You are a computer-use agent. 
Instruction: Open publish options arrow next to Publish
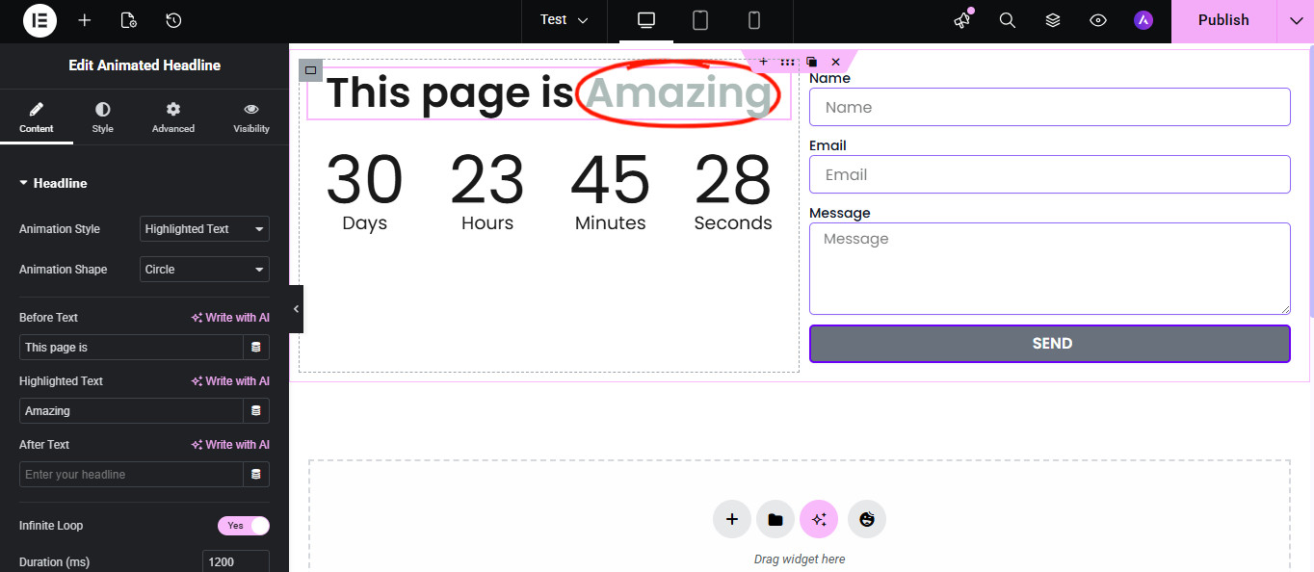click(1296, 20)
